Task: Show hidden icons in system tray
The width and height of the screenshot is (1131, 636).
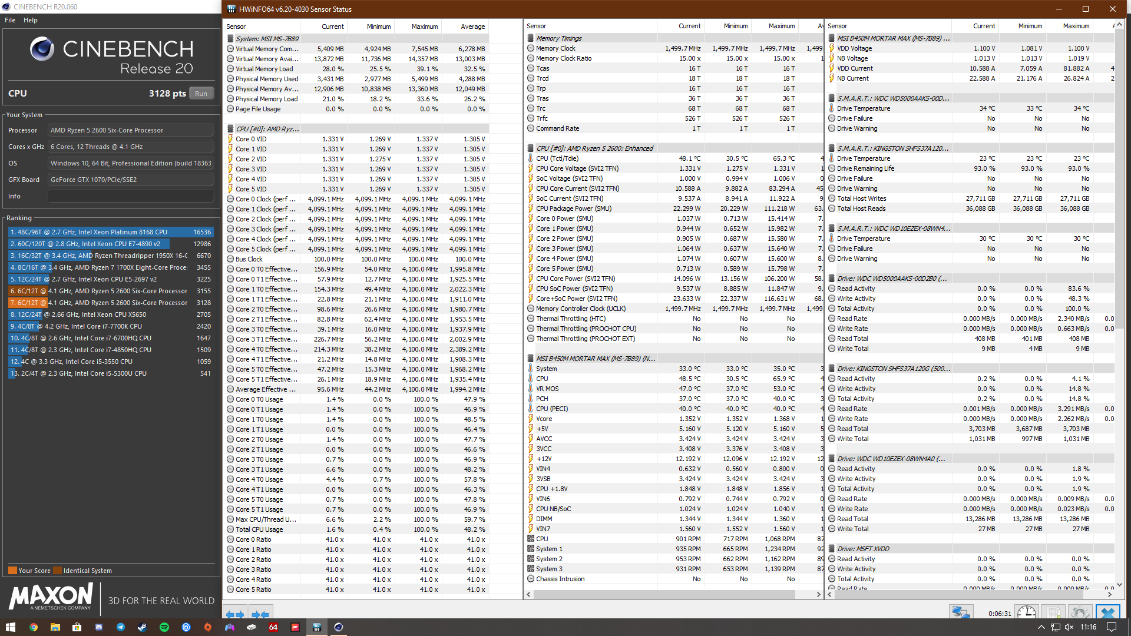Action: pos(1041,627)
